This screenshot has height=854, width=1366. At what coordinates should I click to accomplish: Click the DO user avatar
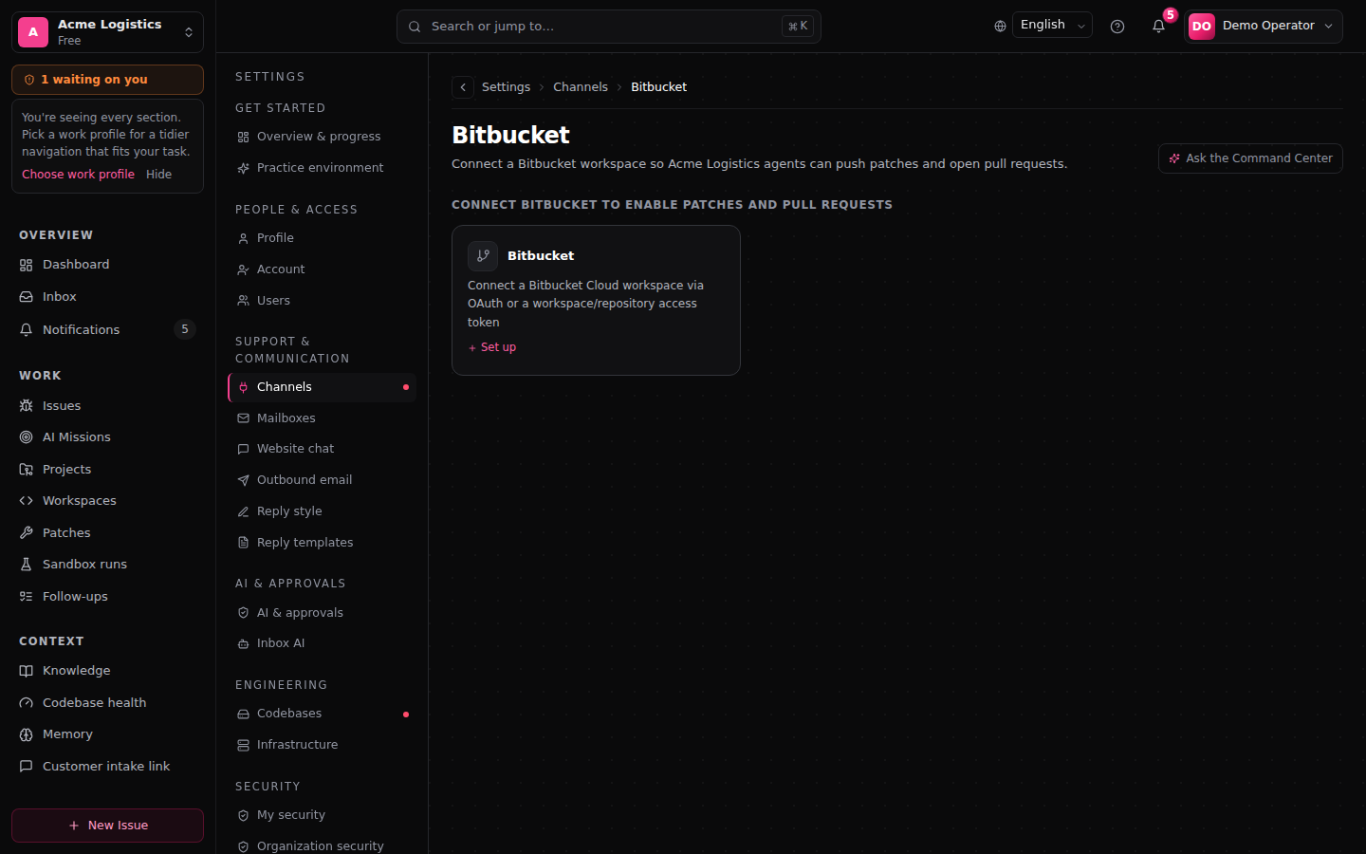(1202, 27)
